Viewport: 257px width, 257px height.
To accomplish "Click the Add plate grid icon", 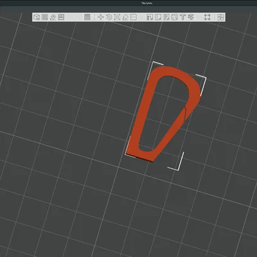I will tap(45, 17).
